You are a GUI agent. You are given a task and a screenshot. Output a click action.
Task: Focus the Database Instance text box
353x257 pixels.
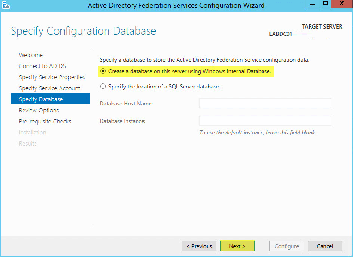265,121
